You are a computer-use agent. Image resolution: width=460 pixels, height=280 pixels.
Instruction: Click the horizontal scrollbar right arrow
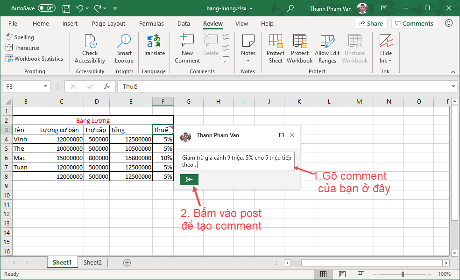tap(446, 263)
